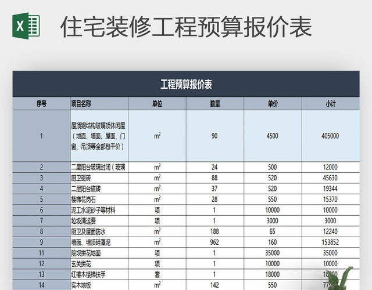Select subtotal cell 45630

331,178
